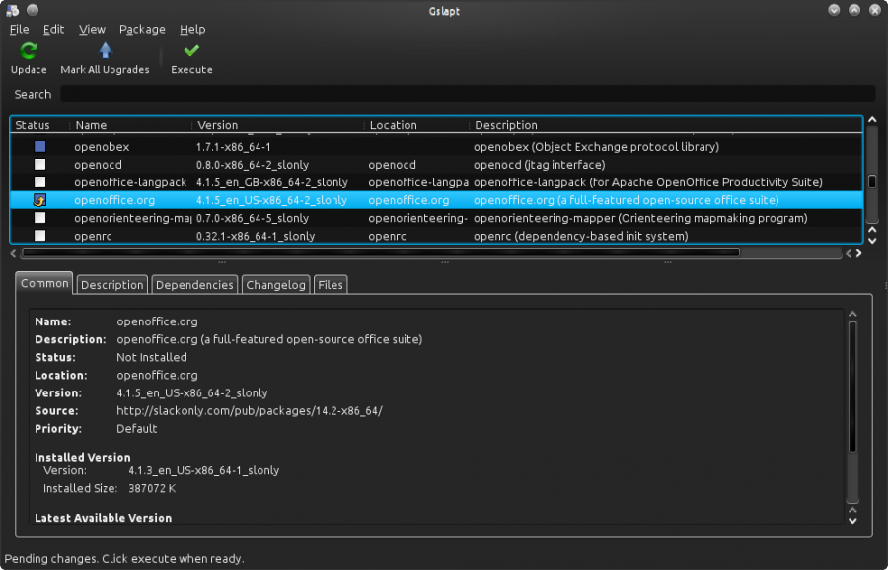The image size is (888, 570).
Task: Toggle the openocd status checkbox
Action: (39, 164)
